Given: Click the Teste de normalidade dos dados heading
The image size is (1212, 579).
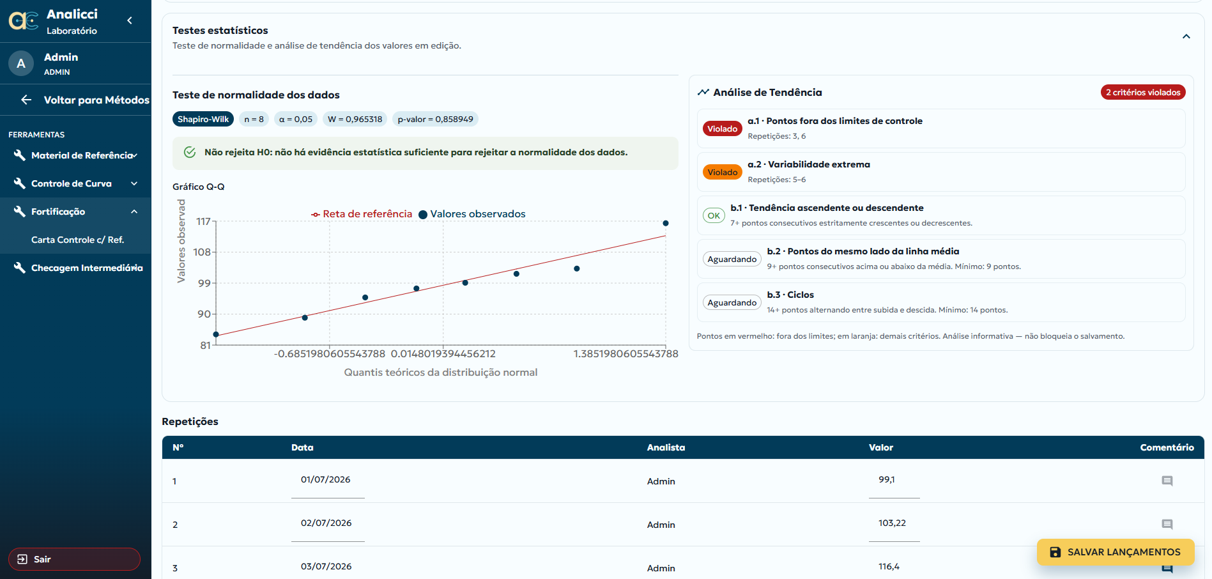Looking at the screenshot, I should point(256,95).
